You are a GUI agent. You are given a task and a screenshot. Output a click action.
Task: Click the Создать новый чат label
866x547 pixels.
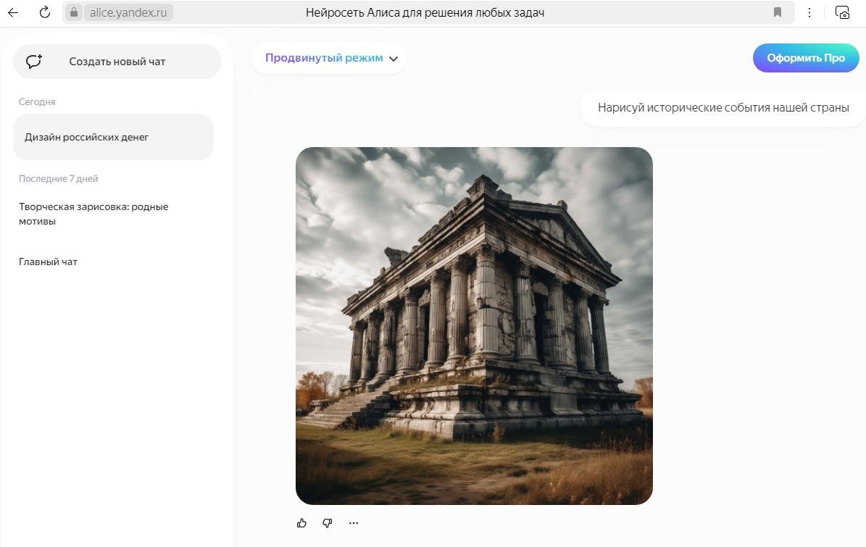(x=117, y=62)
